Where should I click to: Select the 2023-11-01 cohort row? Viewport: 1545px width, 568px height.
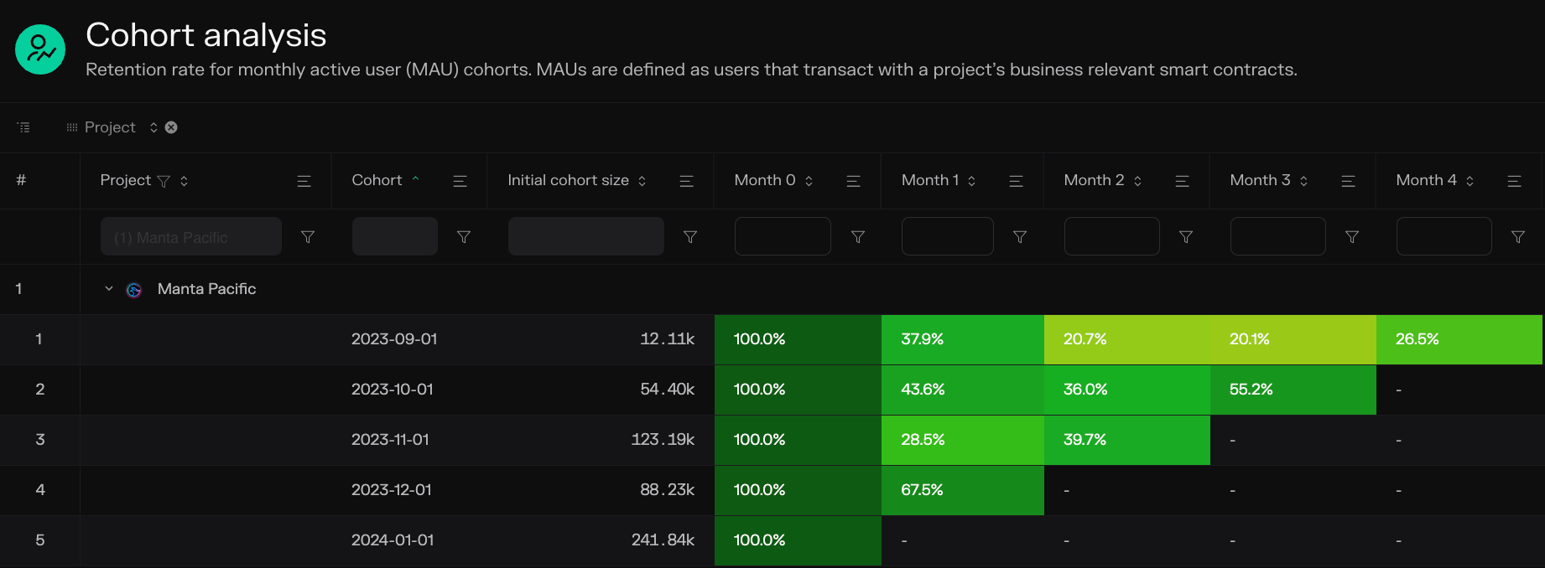coord(390,440)
